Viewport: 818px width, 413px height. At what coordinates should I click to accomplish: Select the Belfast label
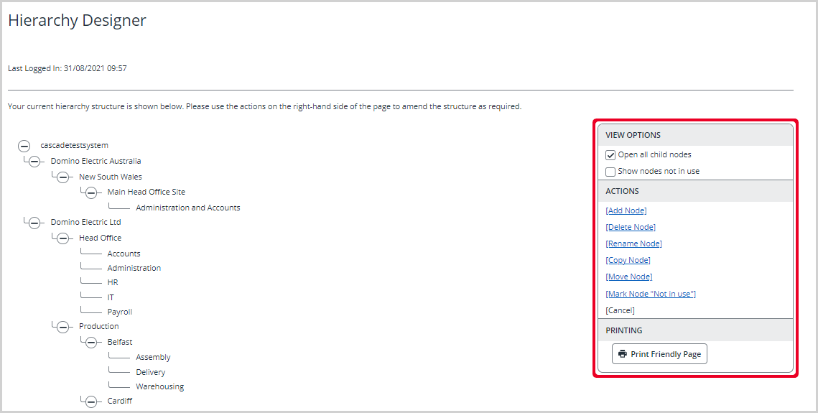(119, 342)
